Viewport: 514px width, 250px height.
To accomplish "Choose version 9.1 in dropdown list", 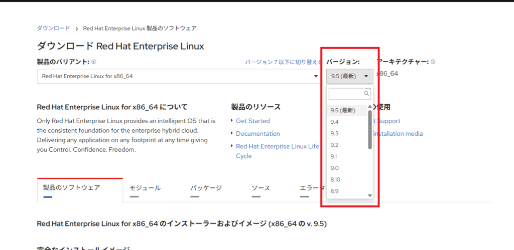I will [x=347, y=156].
